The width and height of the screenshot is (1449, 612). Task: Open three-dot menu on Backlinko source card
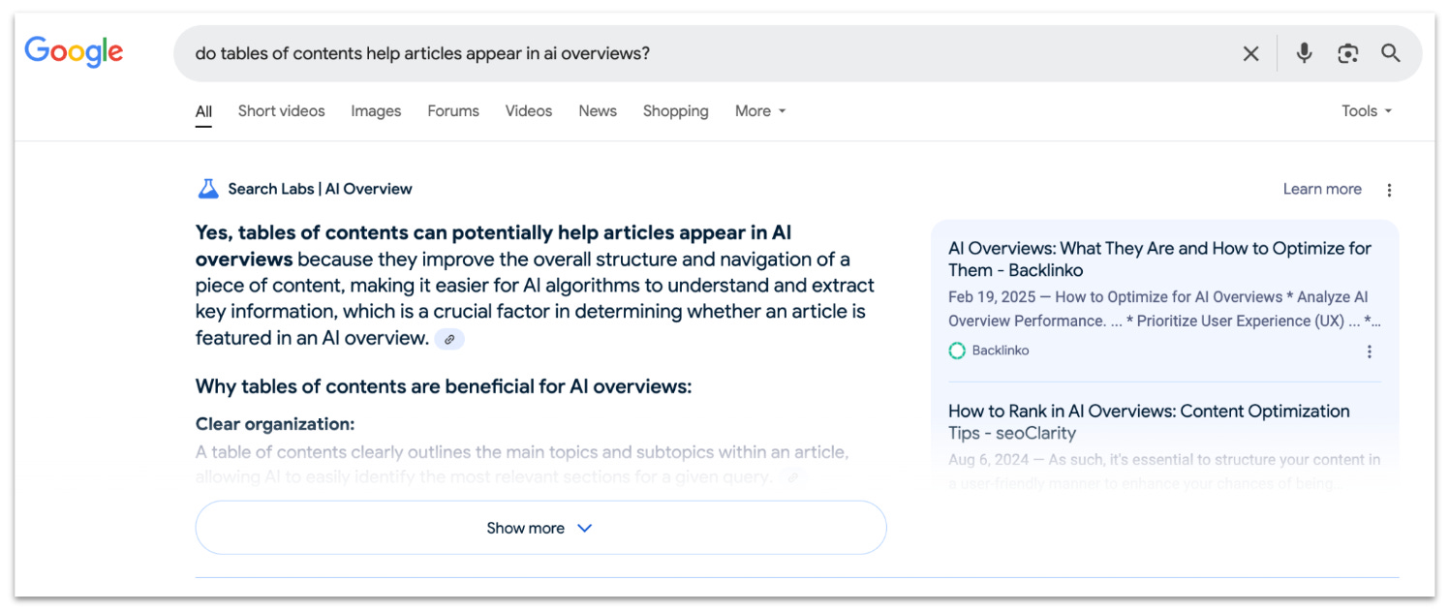coord(1370,352)
